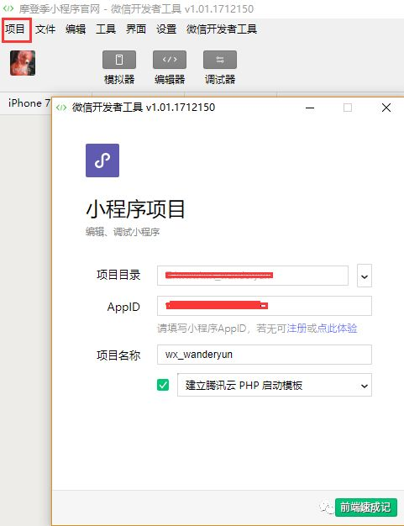Open the 工具 menu
Screen dimensions: 404x526
(106, 29)
